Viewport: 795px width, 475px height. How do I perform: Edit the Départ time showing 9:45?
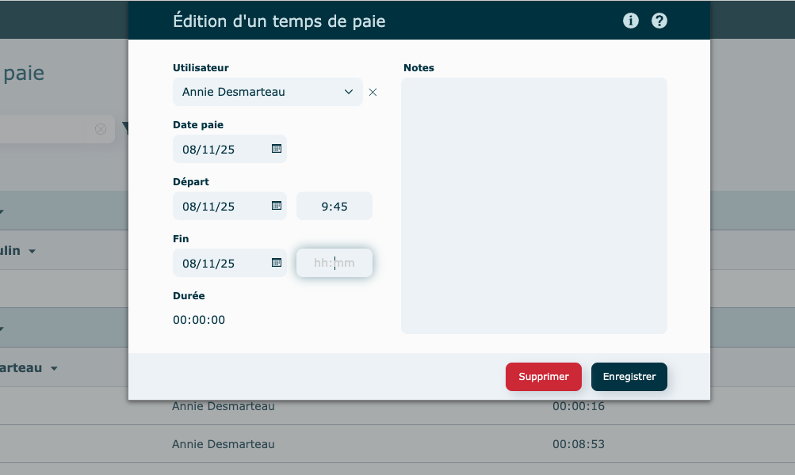pos(334,206)
